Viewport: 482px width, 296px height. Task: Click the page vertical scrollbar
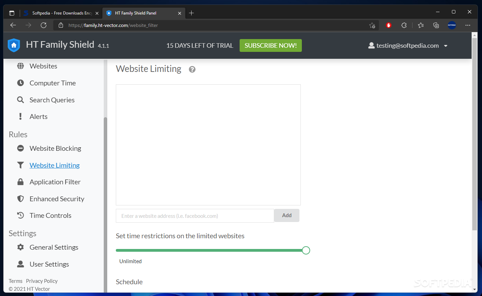[475, 135]
